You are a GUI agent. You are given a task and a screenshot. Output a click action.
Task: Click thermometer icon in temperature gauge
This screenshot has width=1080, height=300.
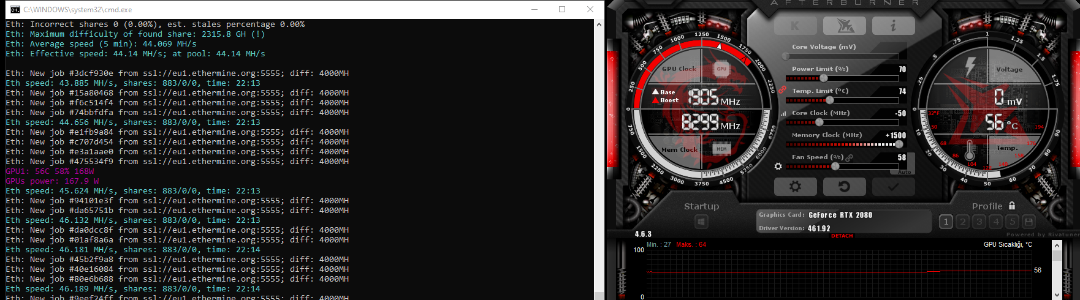pyautogui.click(x=970, y=149)
